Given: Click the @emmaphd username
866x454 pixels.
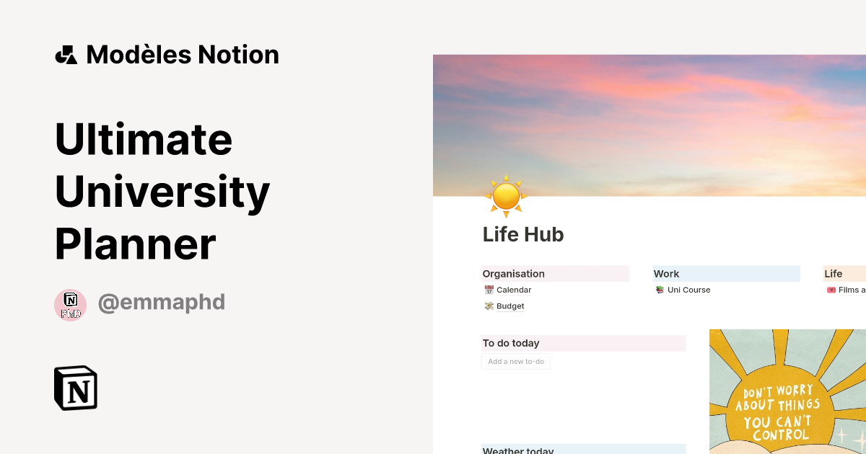Looking at the screenshot, I should 162,302.
